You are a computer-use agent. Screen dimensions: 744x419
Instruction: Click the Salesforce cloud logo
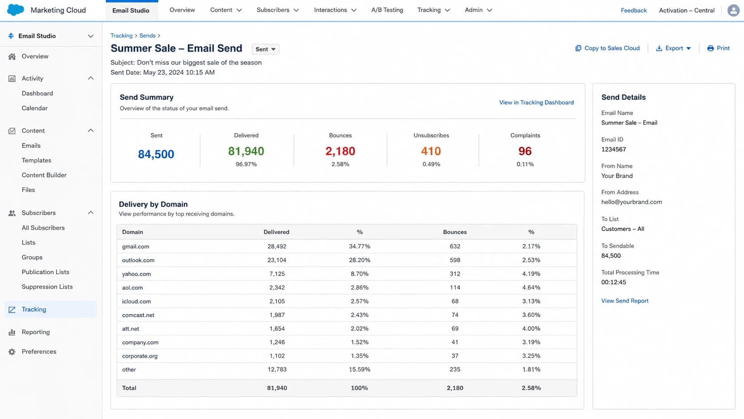pos(16,10)
